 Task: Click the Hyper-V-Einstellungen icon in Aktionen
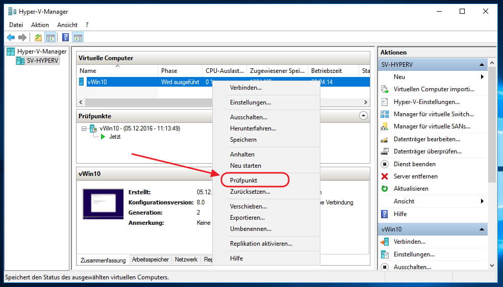click(384, 102)
